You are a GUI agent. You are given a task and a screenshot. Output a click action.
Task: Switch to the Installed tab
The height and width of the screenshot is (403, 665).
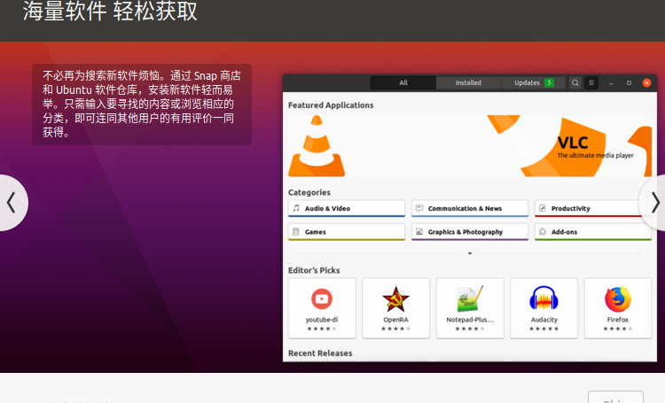(x=468, y=82)
